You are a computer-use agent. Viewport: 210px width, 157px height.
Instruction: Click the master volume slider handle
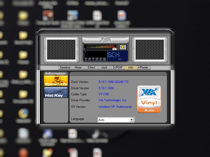click(114, 49)
